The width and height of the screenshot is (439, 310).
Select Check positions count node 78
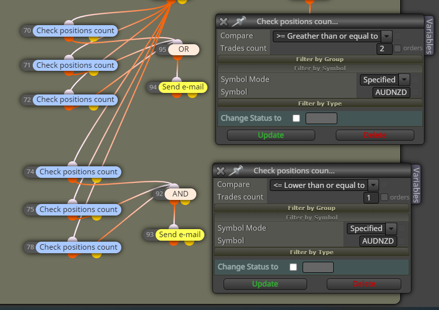[79, 247]
